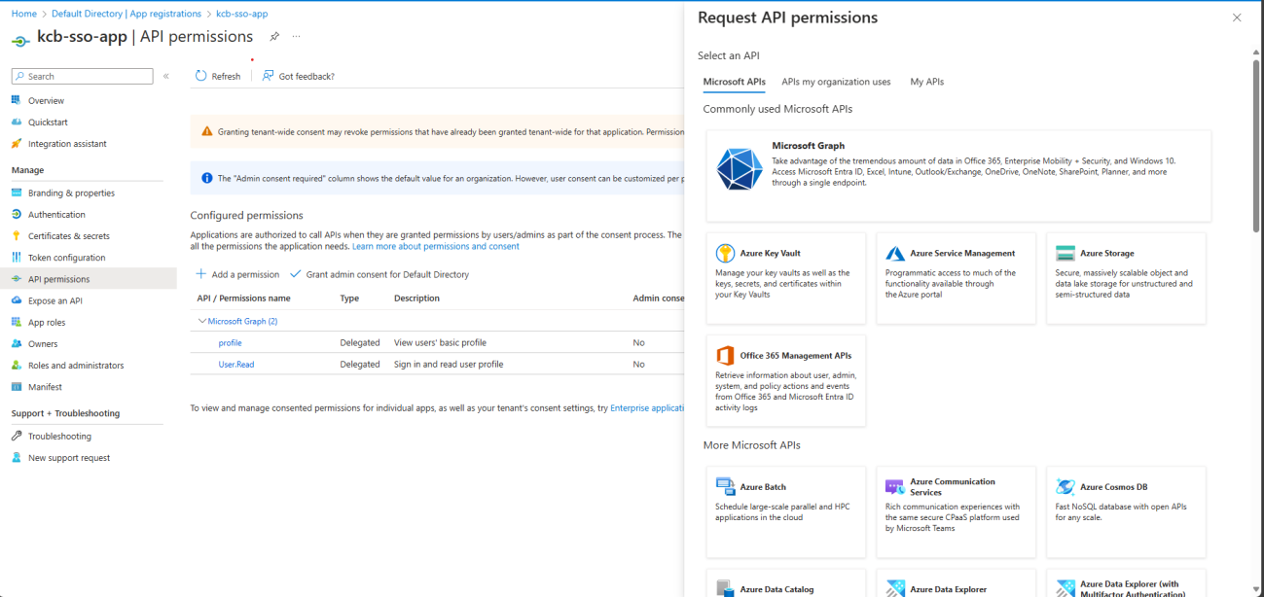Open the profile permission link
1264x597 pixels.
click(x=230, y=342)
